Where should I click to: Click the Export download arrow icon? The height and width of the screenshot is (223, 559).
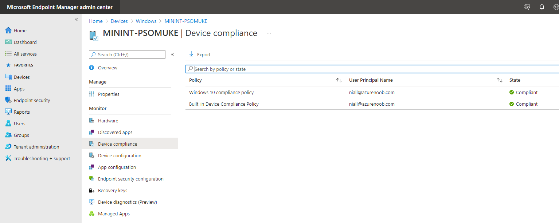(191, 54)
